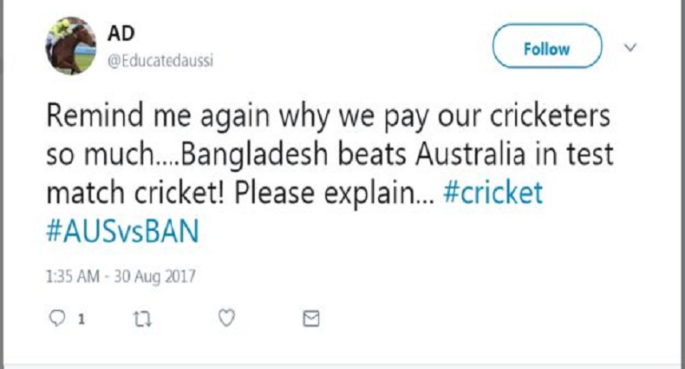Open the profile via display name AD
The width and height of the screenshot is (685, 369).
119,34
